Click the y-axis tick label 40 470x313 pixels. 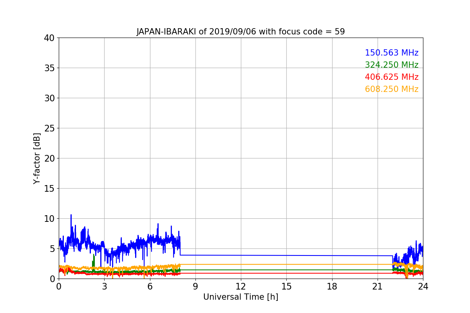click(x=49, y=38)
